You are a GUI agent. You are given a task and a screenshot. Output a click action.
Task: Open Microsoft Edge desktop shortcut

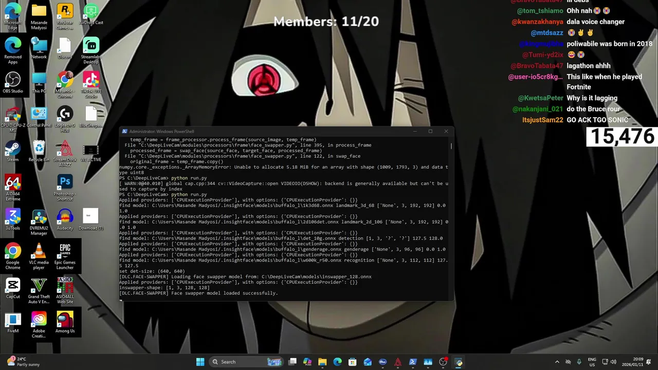point(13,16)
